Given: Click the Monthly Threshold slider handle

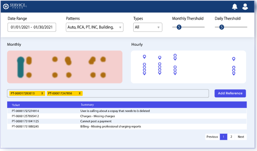Looking at the screenshot, I should click(179, 27).
